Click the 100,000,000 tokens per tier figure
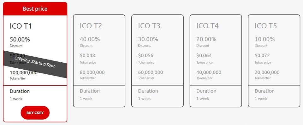303x125 pixels. [24, 73]
